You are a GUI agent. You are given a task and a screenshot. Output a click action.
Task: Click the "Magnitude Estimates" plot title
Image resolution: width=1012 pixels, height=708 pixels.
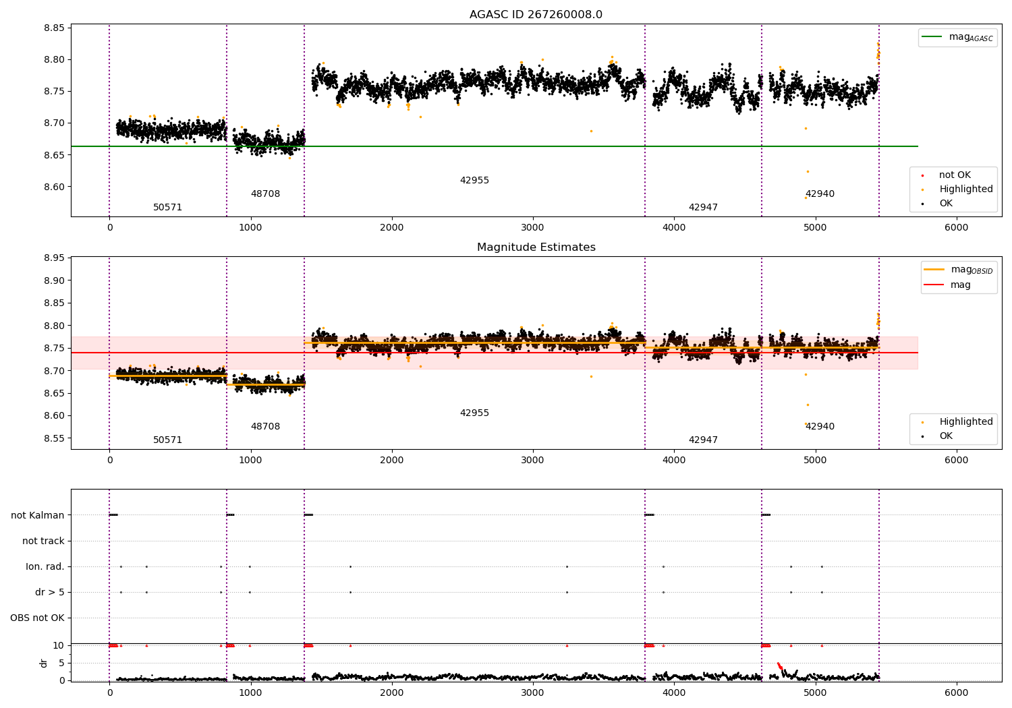coord(536,247)
